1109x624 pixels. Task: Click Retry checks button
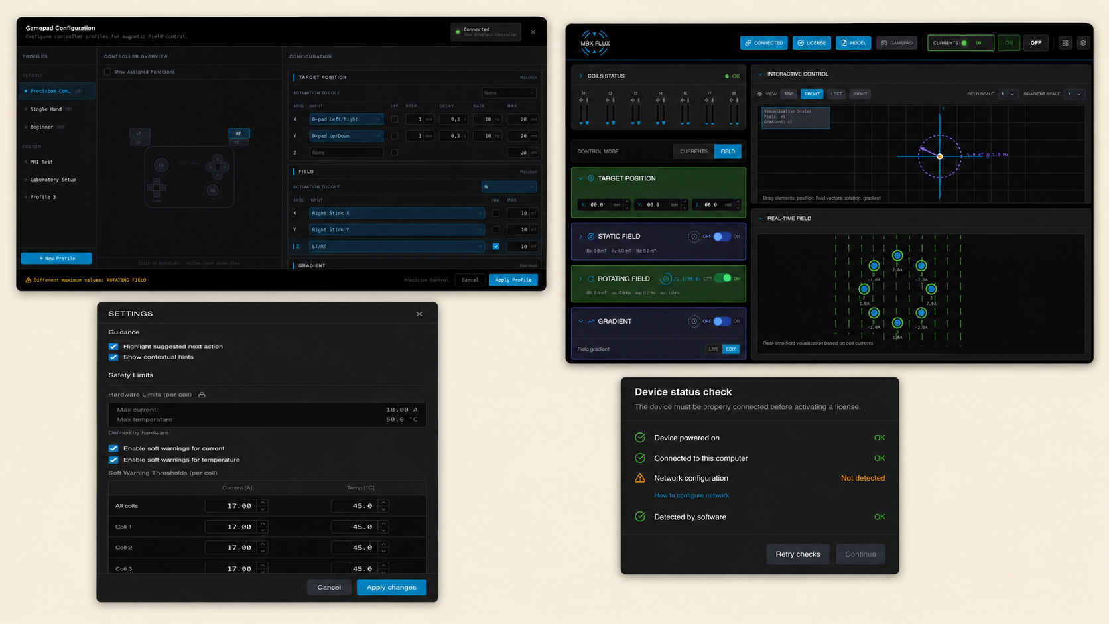pos(798,554)
